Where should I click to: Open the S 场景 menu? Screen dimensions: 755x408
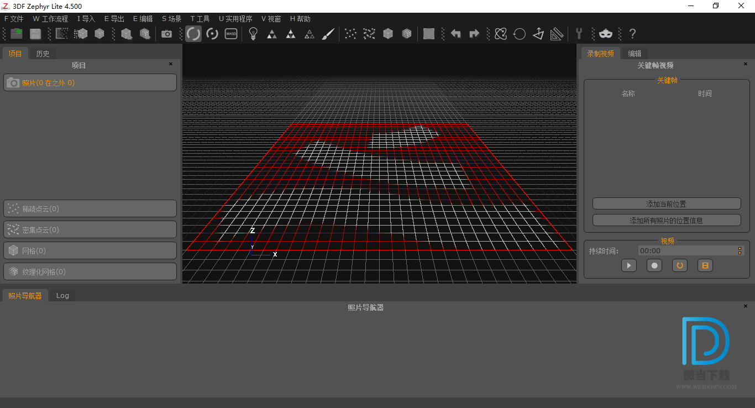(x=172, y=19)
